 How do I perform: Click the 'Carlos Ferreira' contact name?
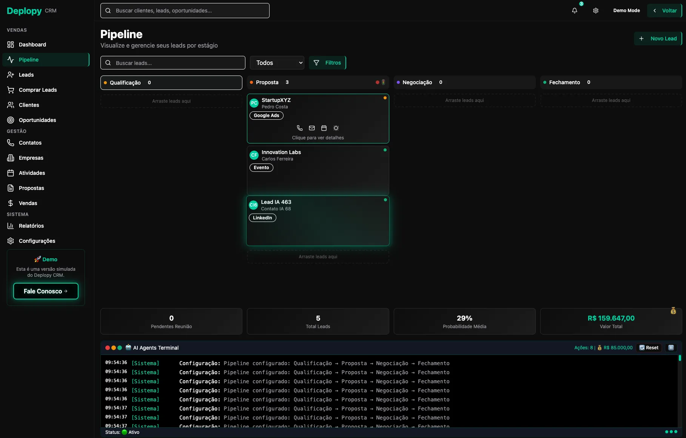click(x=277, y=159)
